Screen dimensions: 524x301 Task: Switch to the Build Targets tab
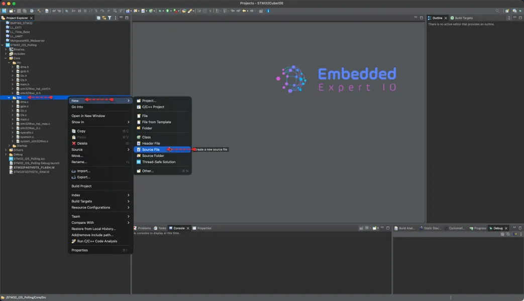click(462, 18)
